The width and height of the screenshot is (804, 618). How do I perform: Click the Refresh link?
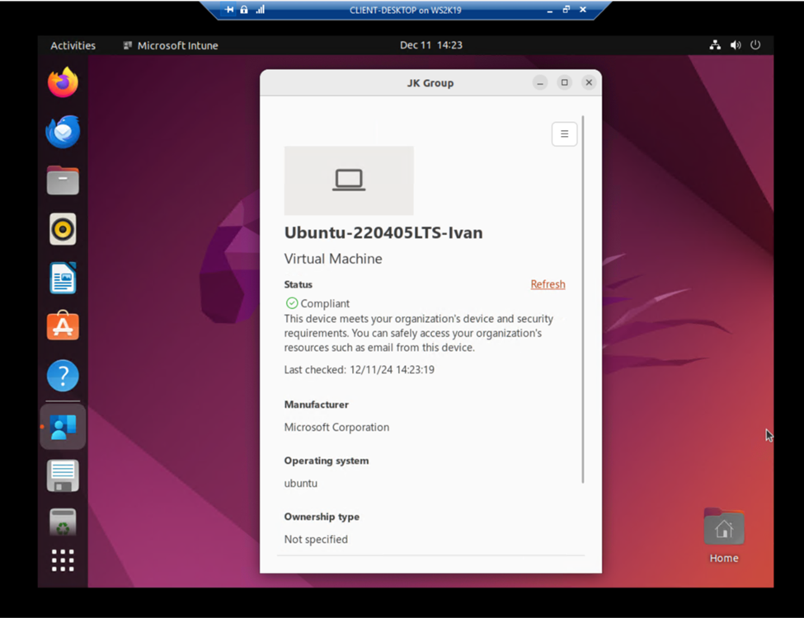pos(548,284)
